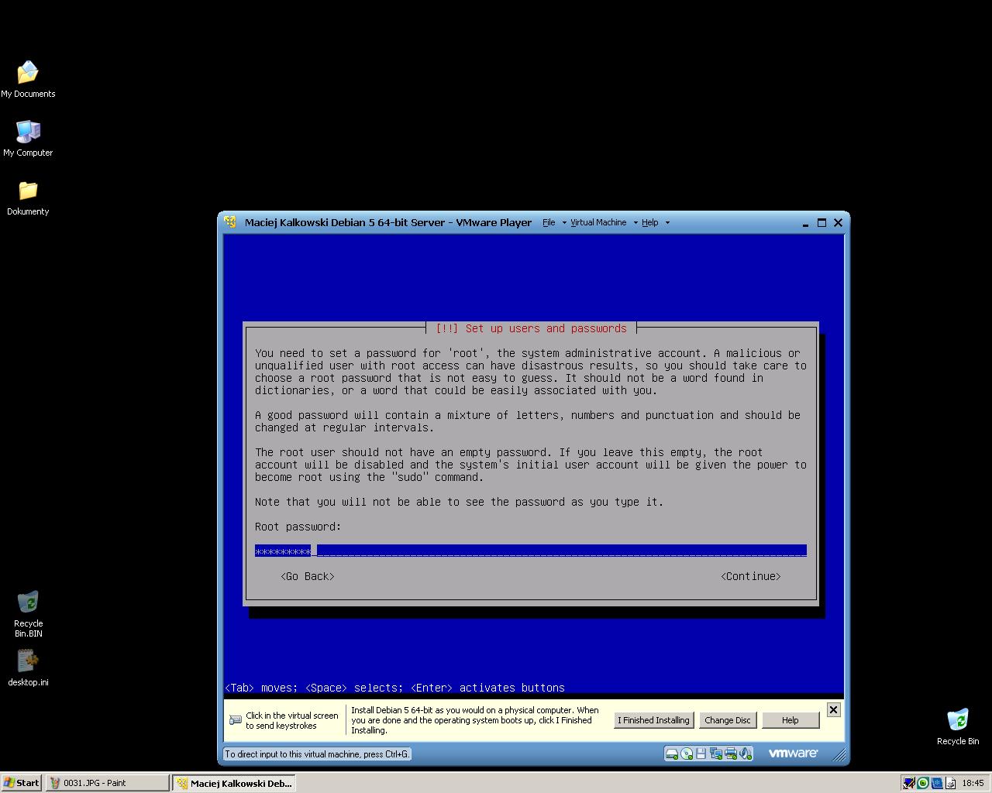Screen dimensions: 992x793
Task: Click the document gear tray icon
Action: (x=950, y=783)
